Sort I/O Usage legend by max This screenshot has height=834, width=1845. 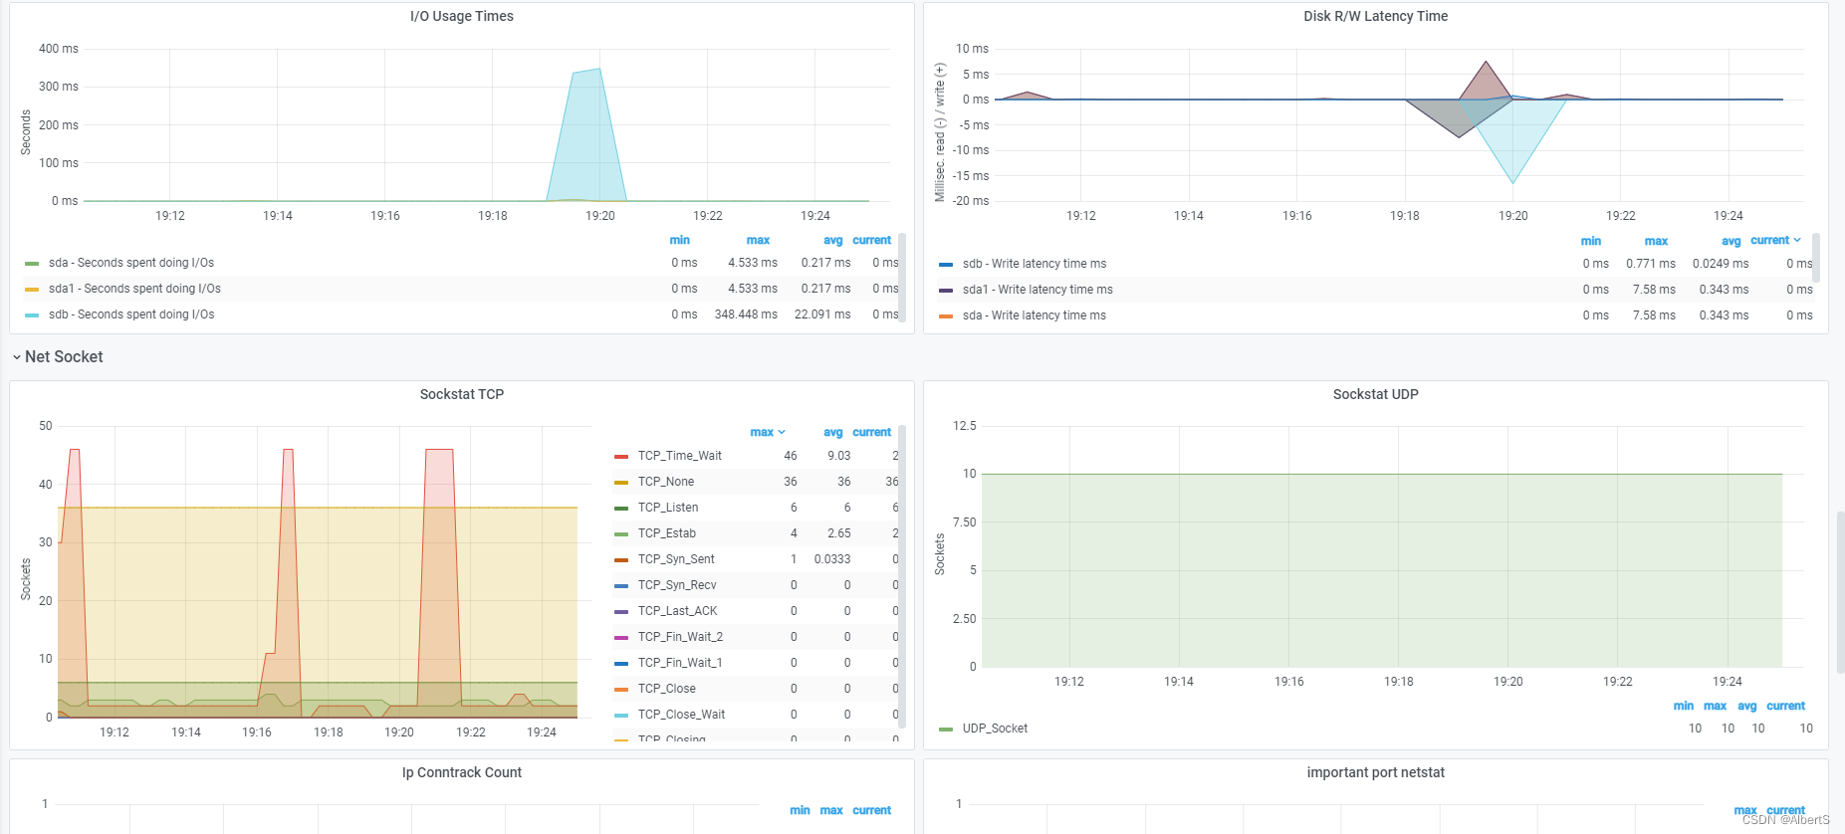pos(758,240)
